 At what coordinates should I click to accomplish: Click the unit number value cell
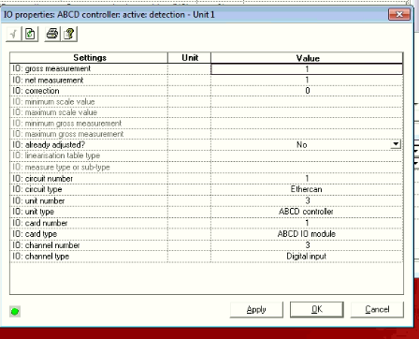[x=307, y=200]
